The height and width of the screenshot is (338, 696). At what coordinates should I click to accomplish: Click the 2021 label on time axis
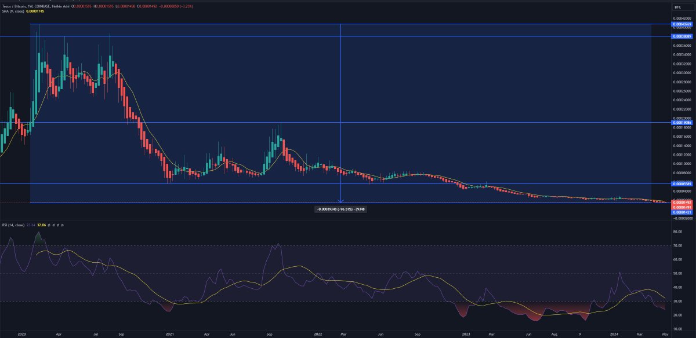169,334
